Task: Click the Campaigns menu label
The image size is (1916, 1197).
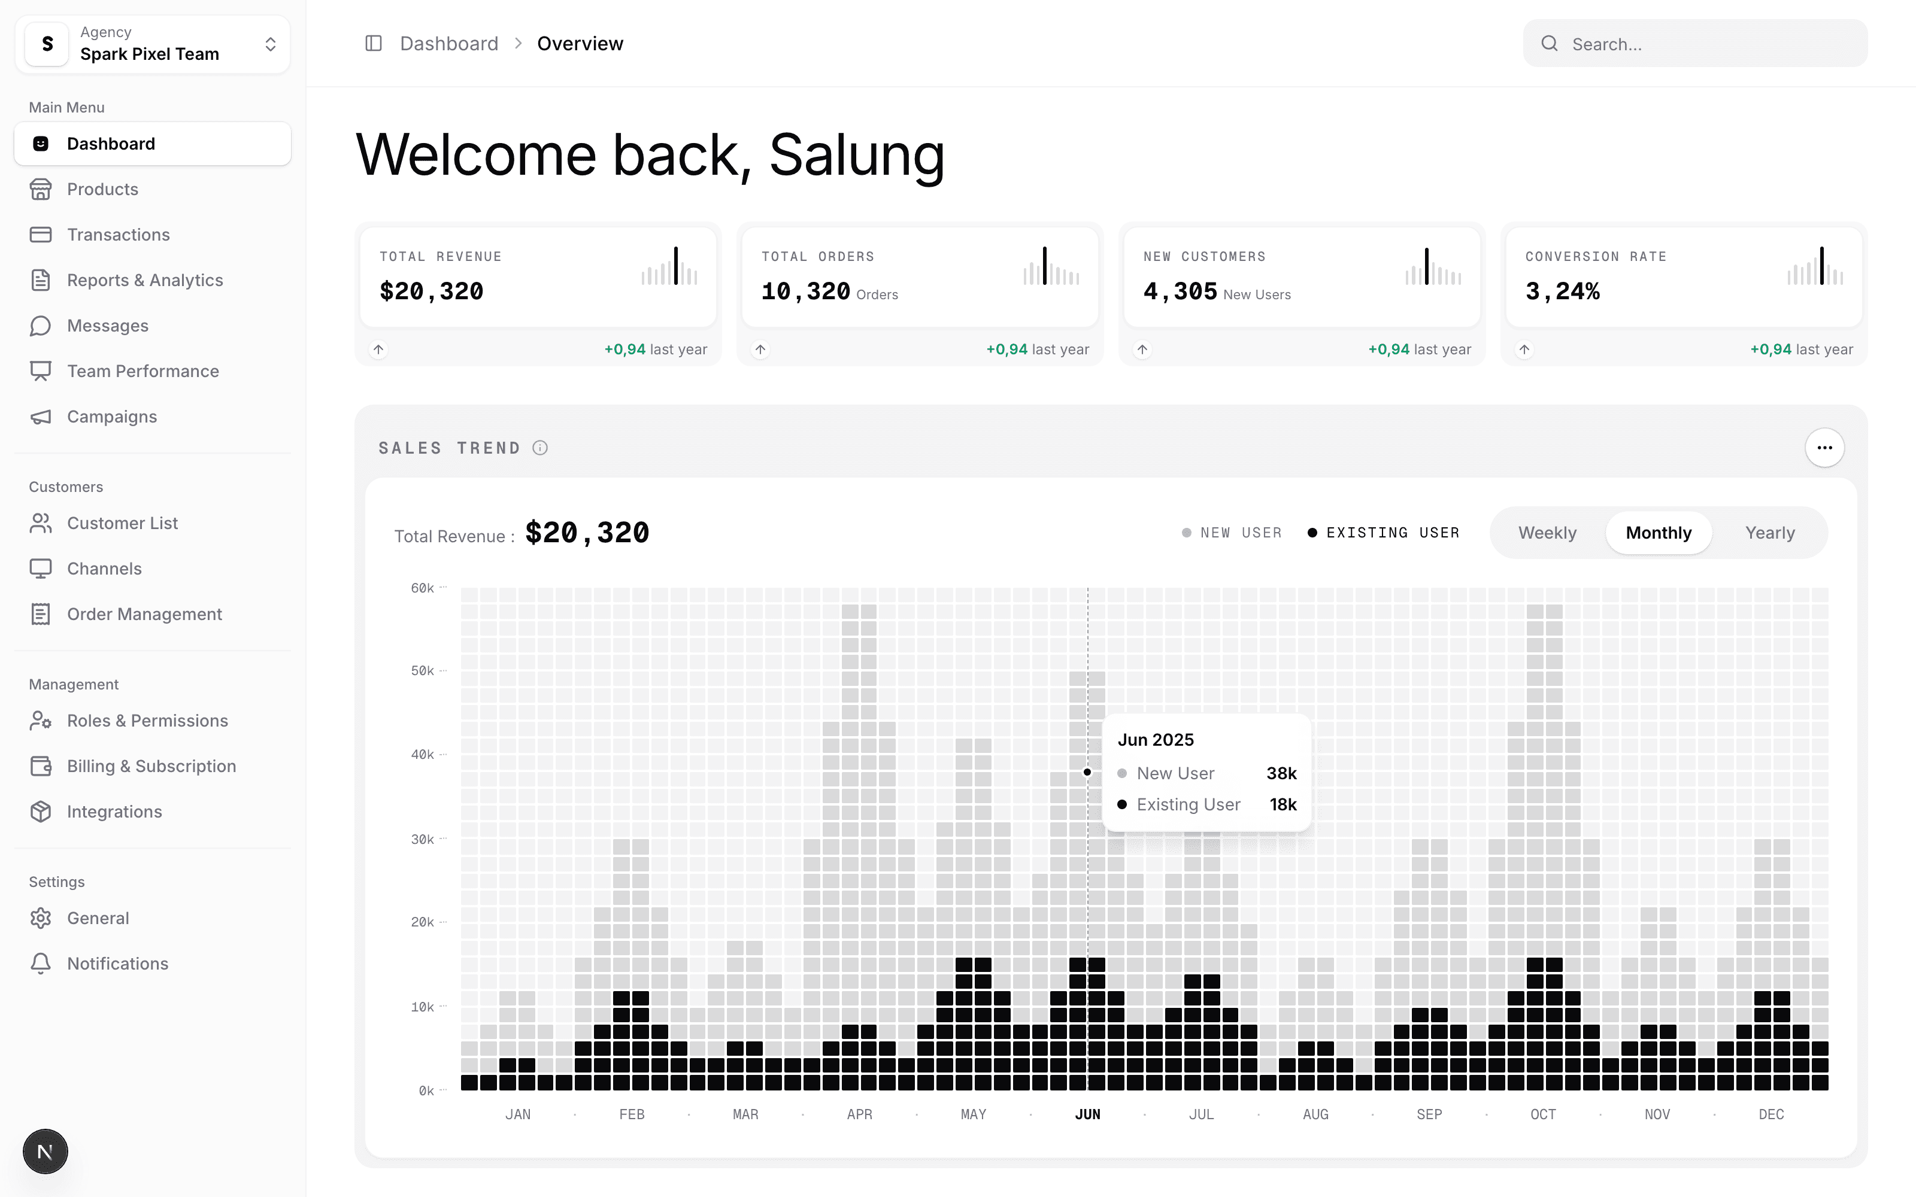Action: coord(113,417)
